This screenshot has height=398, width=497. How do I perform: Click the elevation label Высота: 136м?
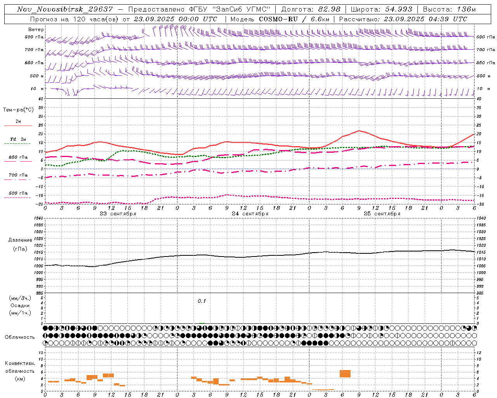(x=449, y=9)
